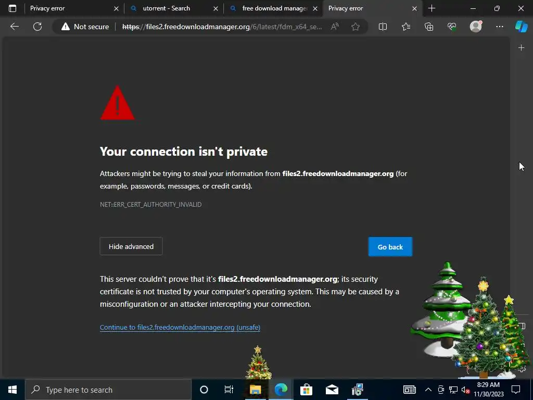The image size is (533, 400).
Task: Close the active Privacy error tab
Action: 414,8
